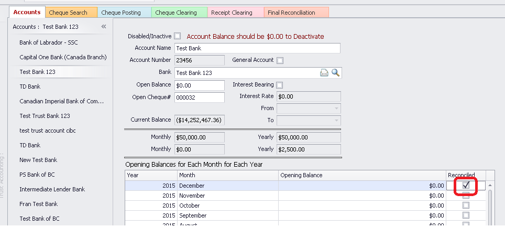The width and height of the screenshot is (505, 227).
Task: Open the Final Reconciliation tab
Action: coord(297,13)
